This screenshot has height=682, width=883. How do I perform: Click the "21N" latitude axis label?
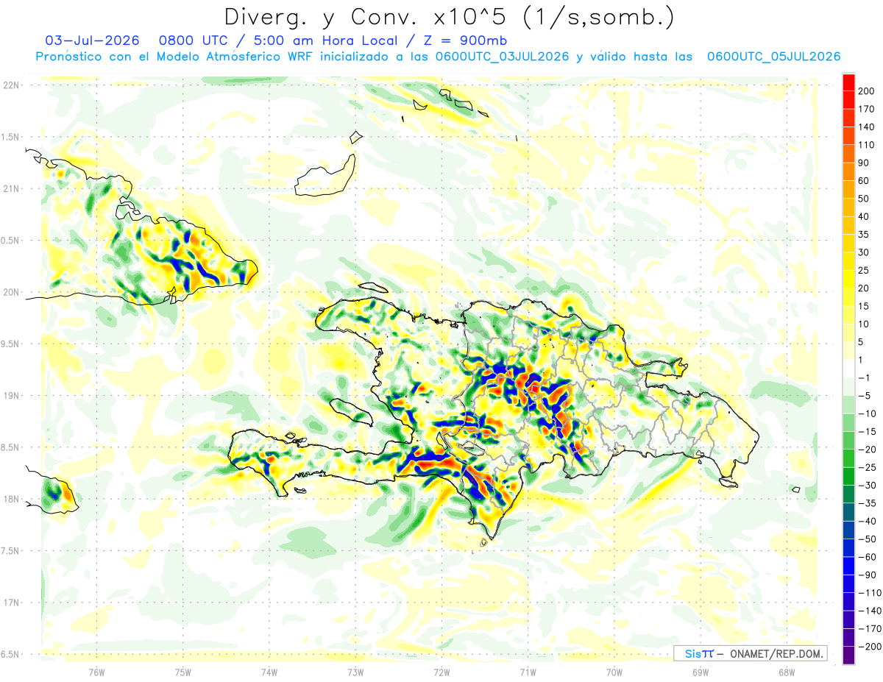tap(11, 188)
